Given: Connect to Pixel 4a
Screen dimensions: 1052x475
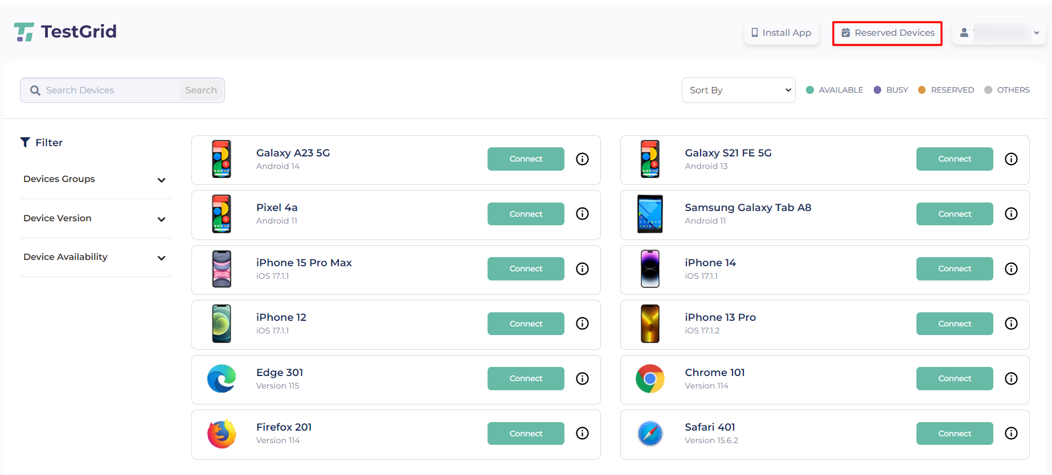Looking at the screenshot, I should [x=526, y=214].
